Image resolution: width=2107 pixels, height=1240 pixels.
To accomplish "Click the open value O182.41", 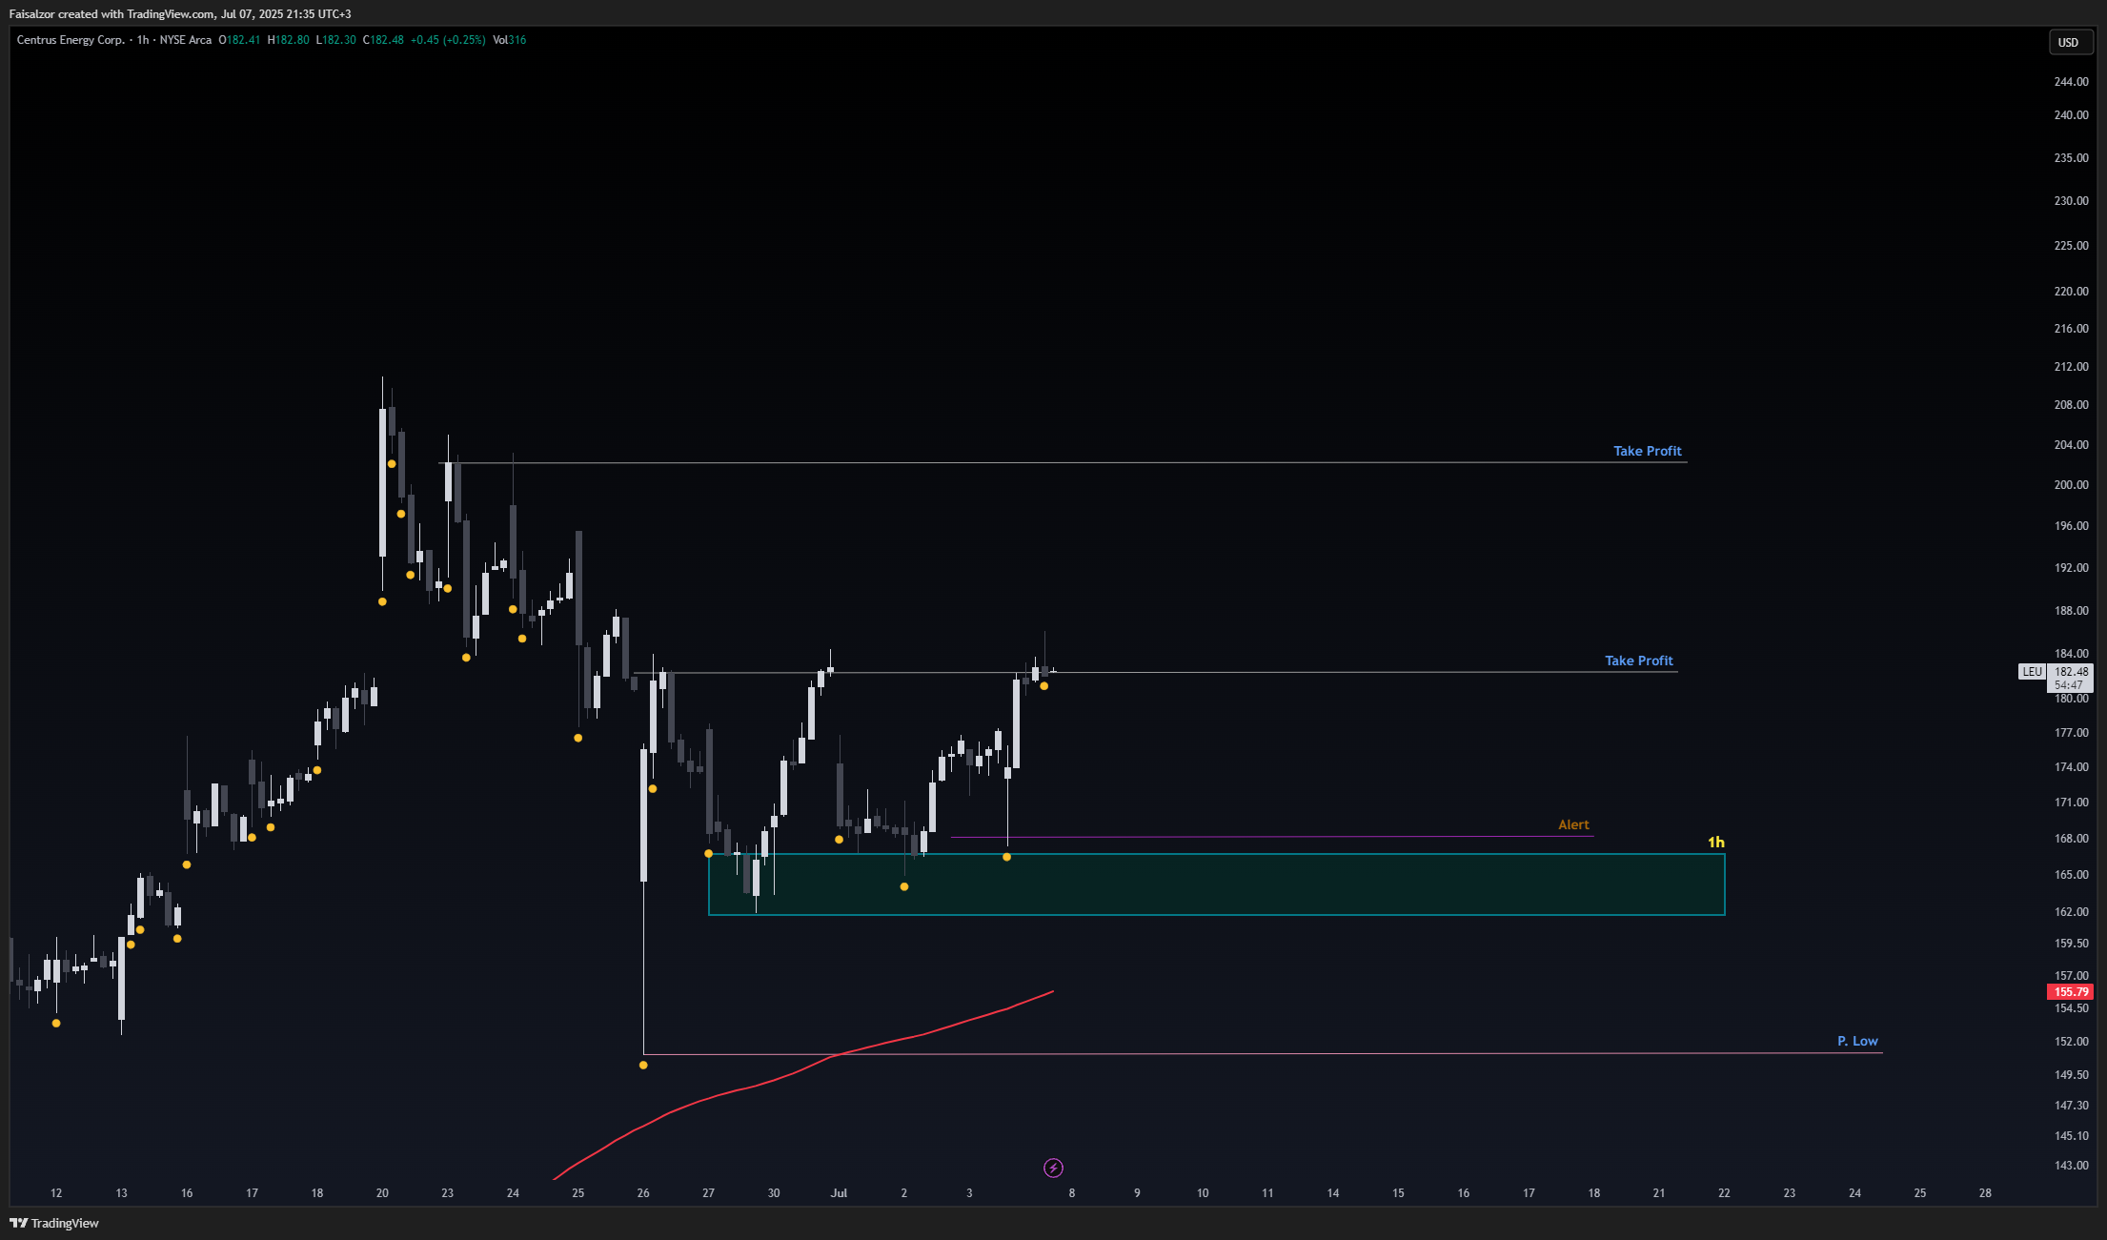I will pos(239,40).
